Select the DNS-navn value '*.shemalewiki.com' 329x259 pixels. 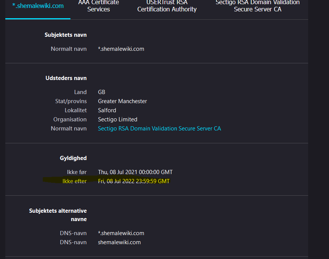[x=121, y=233]
